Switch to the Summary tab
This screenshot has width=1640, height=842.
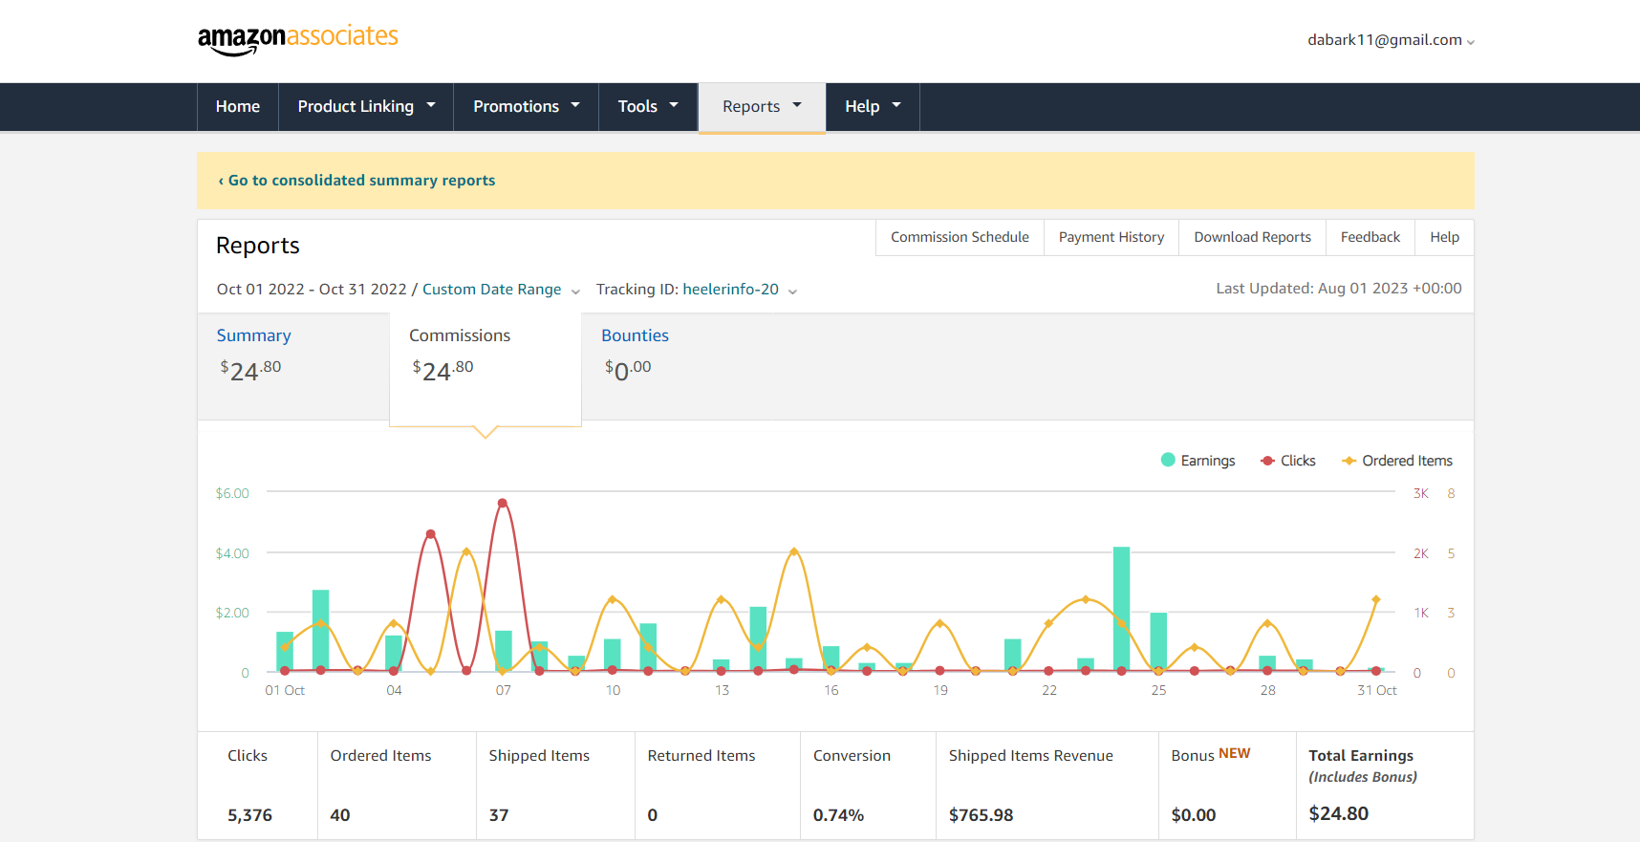(x=292, y=367)
